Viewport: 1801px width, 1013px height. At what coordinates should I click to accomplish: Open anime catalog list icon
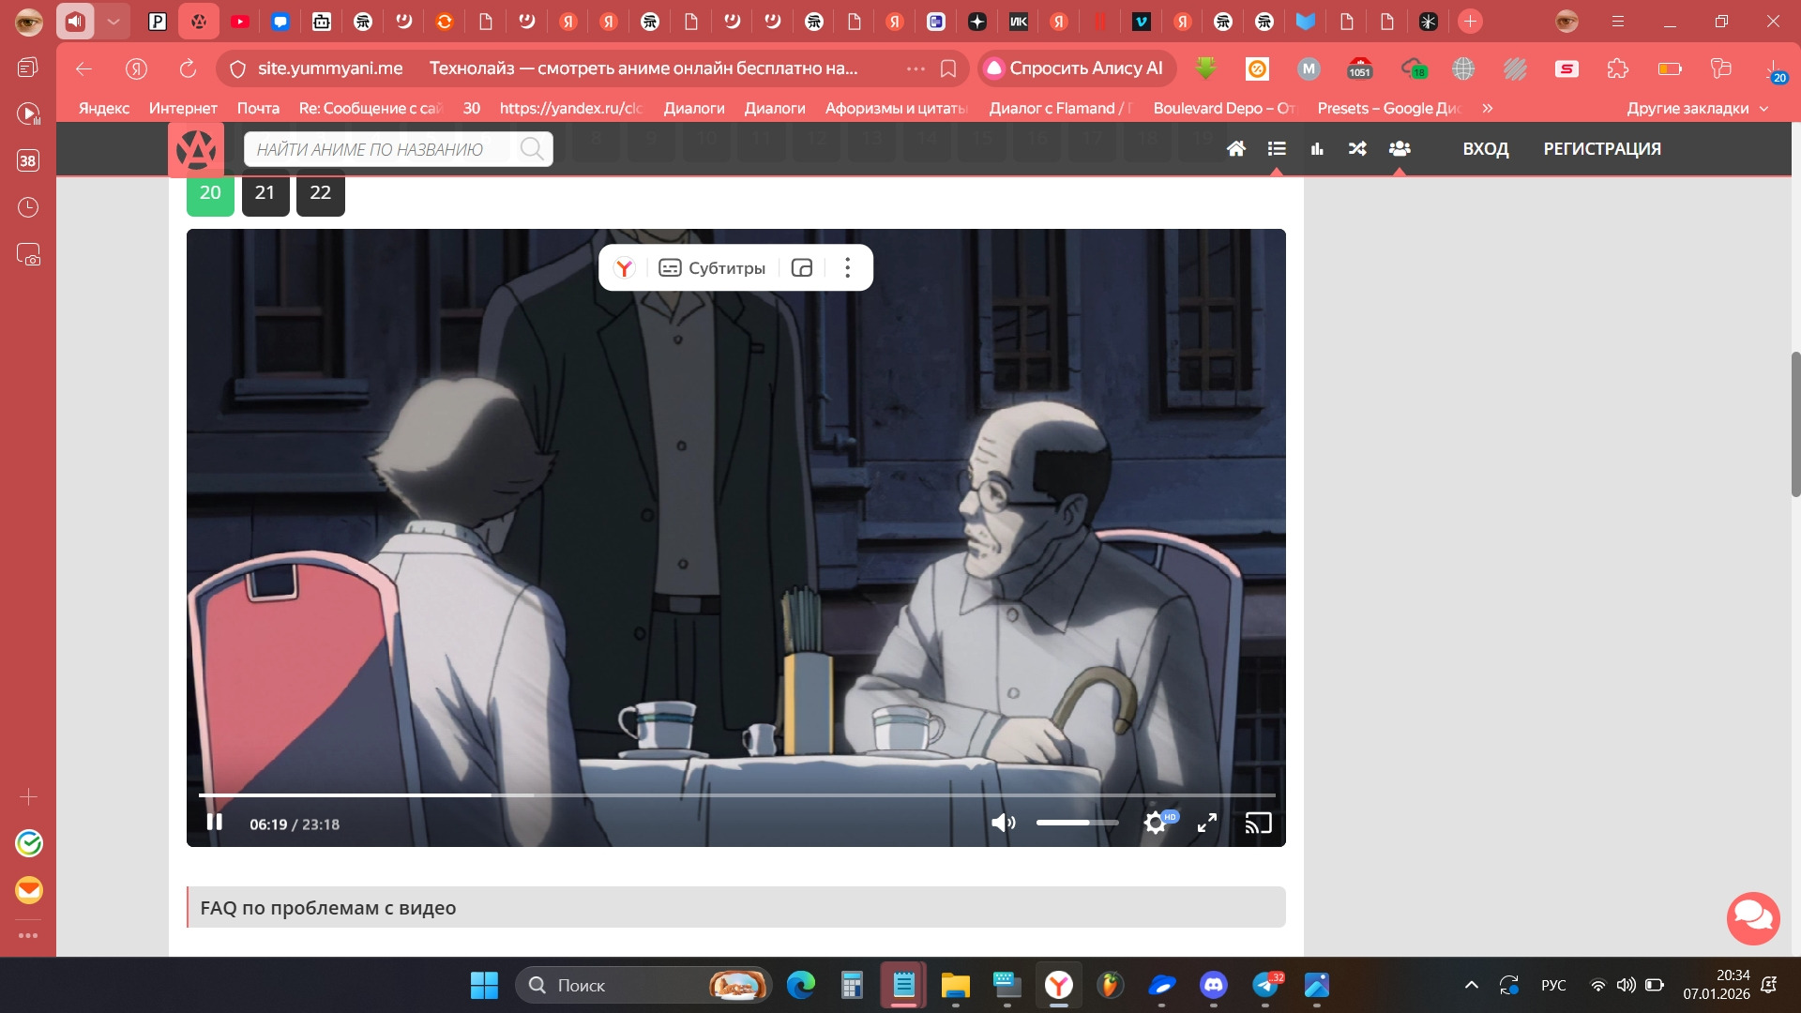click(x=1277, y=148)
